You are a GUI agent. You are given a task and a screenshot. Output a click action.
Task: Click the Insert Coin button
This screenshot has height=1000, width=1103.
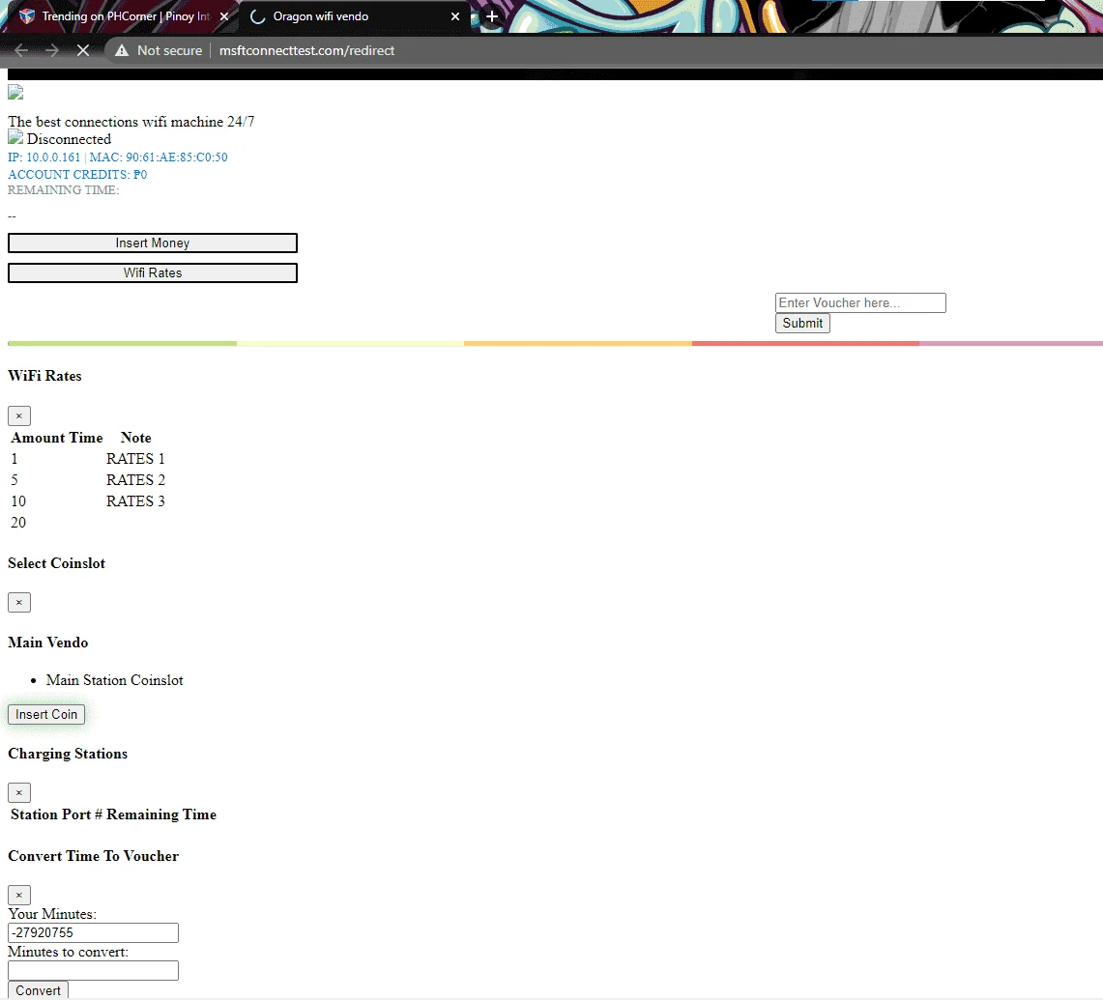click(46, 714)
